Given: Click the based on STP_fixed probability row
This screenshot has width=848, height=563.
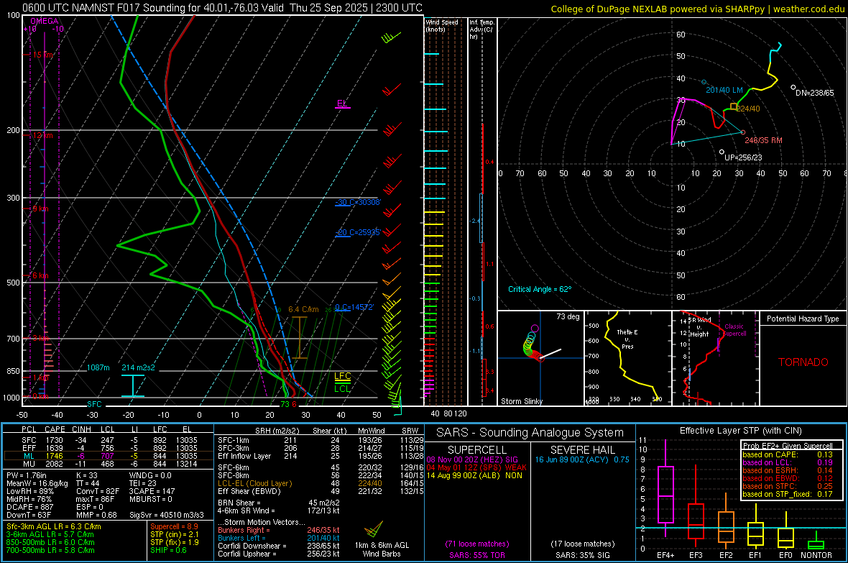Looking at the screenshot, I should pyautogui.click(x=788, y=494).
